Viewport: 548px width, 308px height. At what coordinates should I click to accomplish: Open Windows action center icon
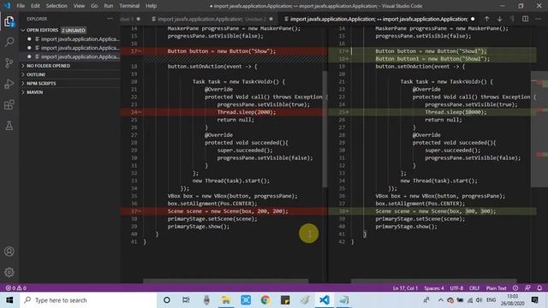point(534,300)
